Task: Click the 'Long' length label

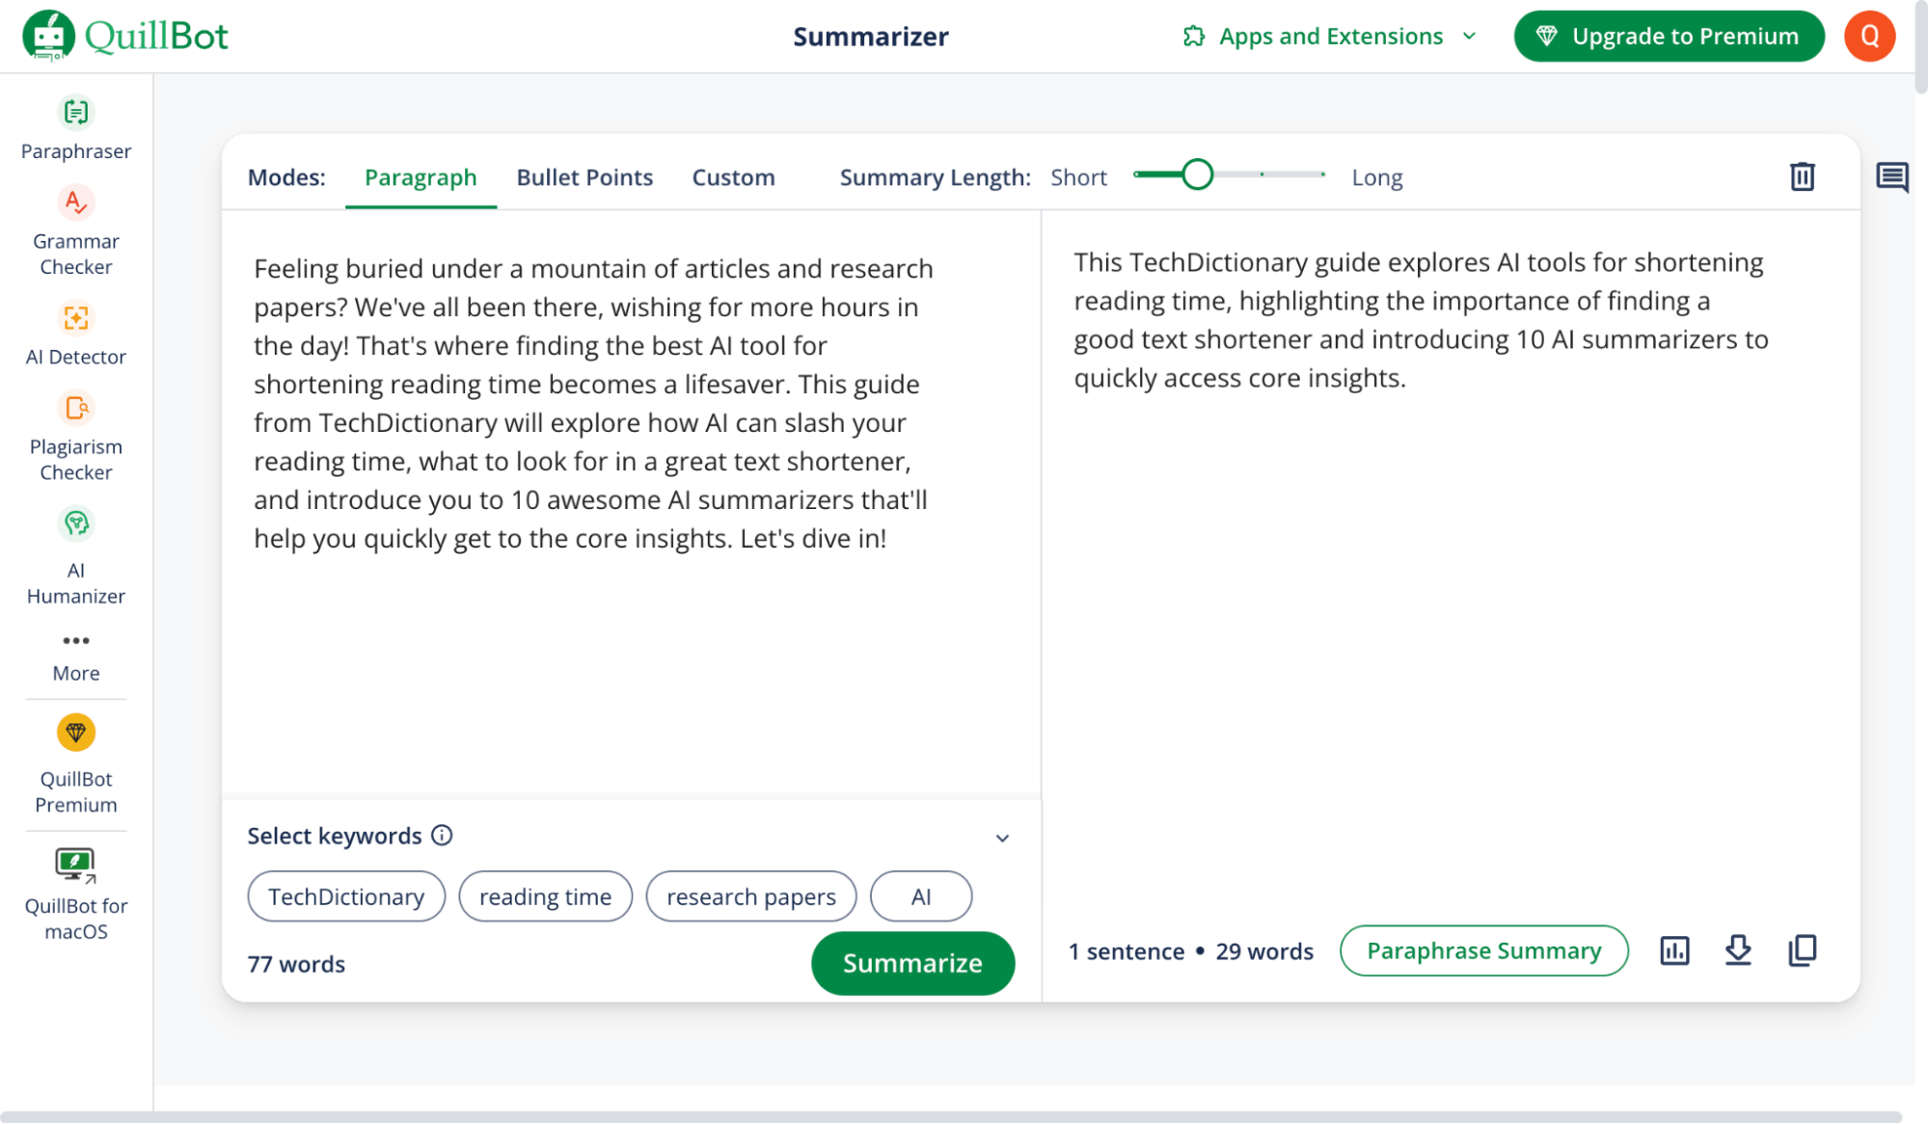Action: tap(1376, 177)
